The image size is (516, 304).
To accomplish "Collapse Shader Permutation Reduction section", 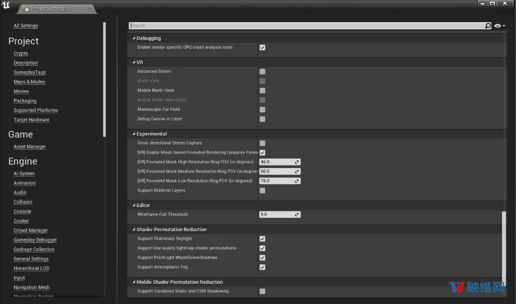I will (x=133, y=230).
